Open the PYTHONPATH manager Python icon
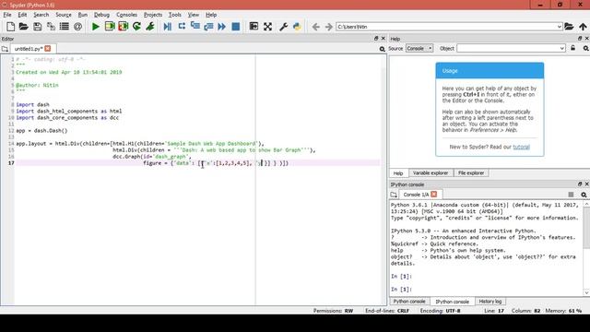 point(297,27)
